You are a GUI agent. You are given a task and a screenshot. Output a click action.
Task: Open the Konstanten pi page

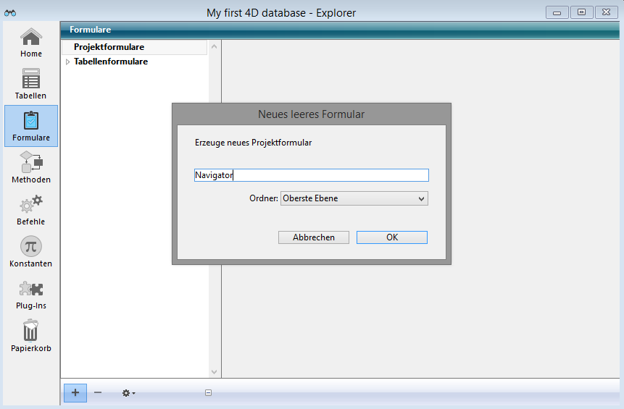click(31, 252)
